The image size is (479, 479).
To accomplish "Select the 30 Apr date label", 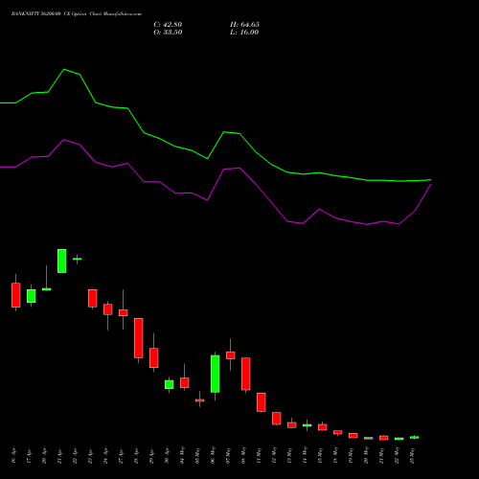I will click(x=167, y=456).
